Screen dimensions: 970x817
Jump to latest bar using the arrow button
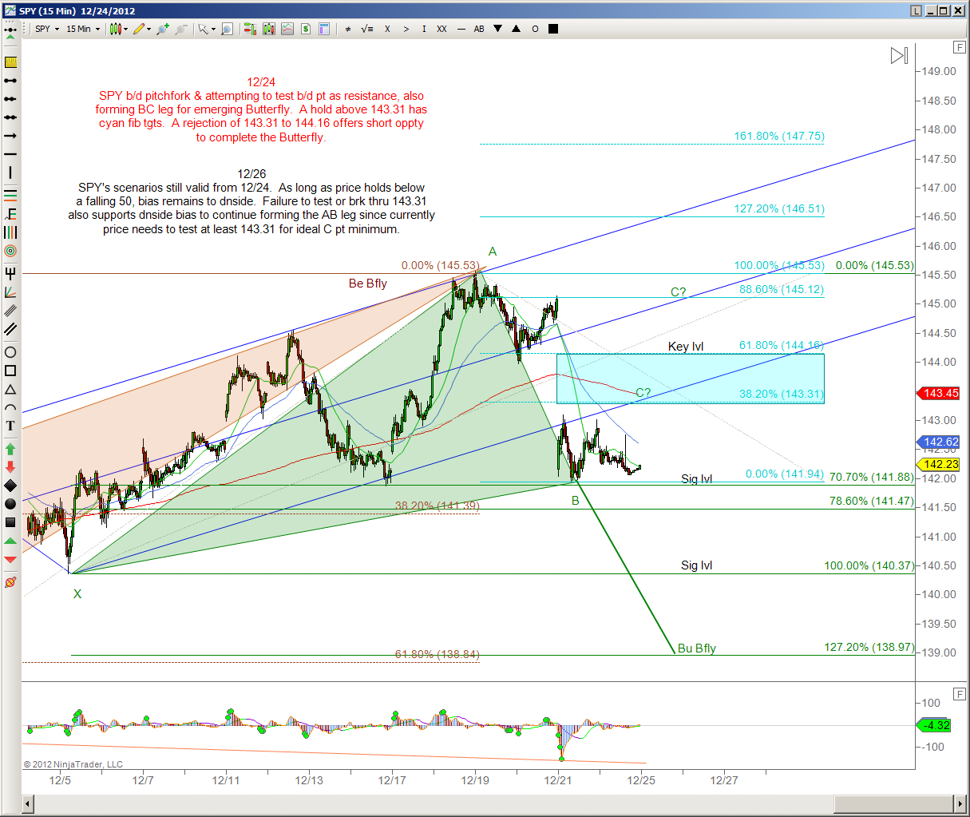coord(899,55)
